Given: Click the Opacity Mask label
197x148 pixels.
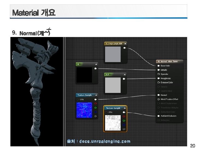Looking at the screenshot, I should [x=166, y=91].
